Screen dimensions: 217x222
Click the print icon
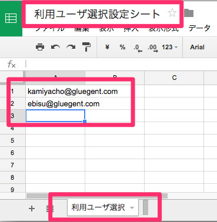[x=40, y=47]
